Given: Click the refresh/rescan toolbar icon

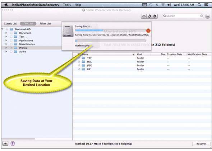Looking at the screenshot, I should click(149, 16).
